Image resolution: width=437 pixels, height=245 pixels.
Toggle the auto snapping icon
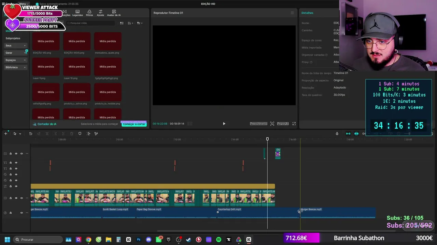pyautogui.click(x=356, y=134)
